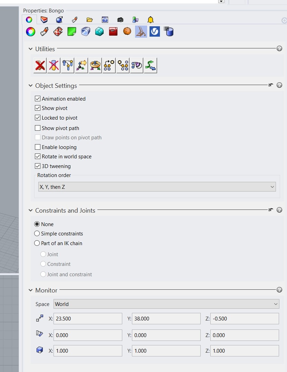Select the teal Shutlining properties page
This screenshot has width=287, height=372.
pyautogui.click(x=99, y=31)
